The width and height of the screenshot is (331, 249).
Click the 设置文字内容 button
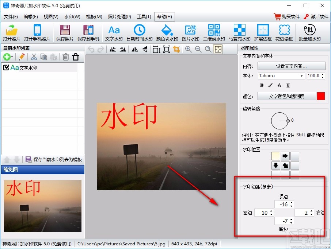pyautogui.click(x=291, y=66)
